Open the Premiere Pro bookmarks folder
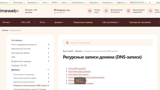The width and height of the screenshot is (160, 90). pos(108,2)
